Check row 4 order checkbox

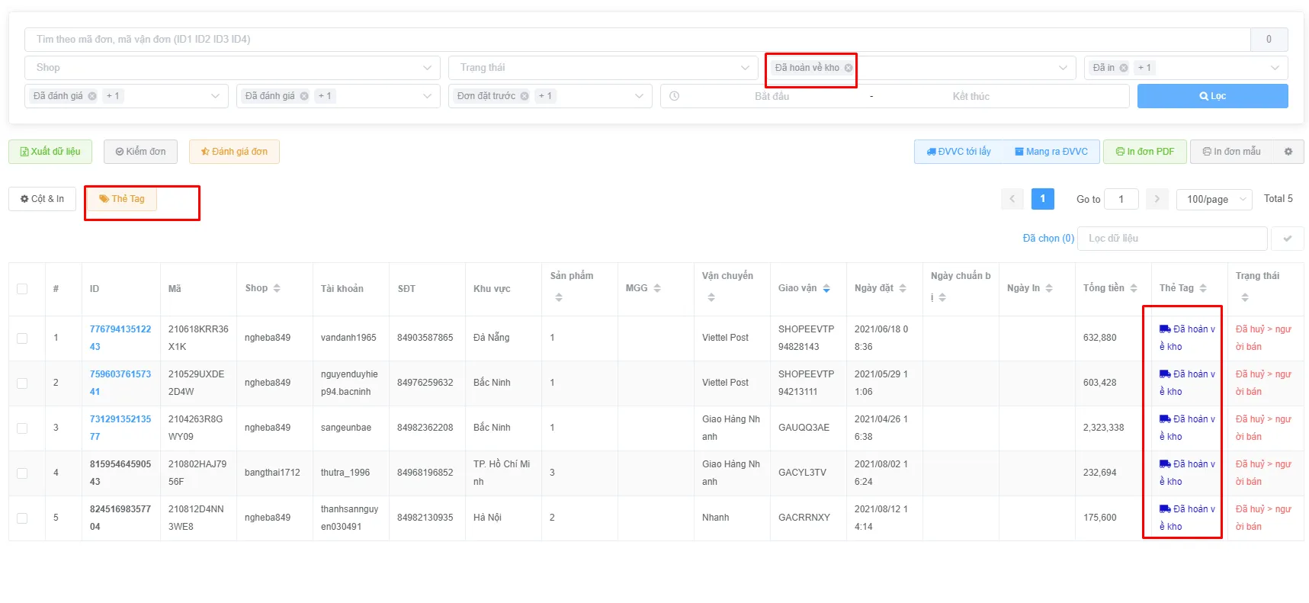22,473
